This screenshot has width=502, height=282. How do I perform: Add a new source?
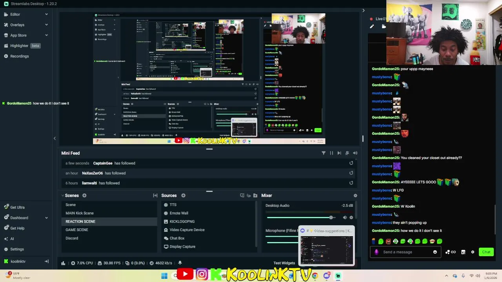point(183,195)
